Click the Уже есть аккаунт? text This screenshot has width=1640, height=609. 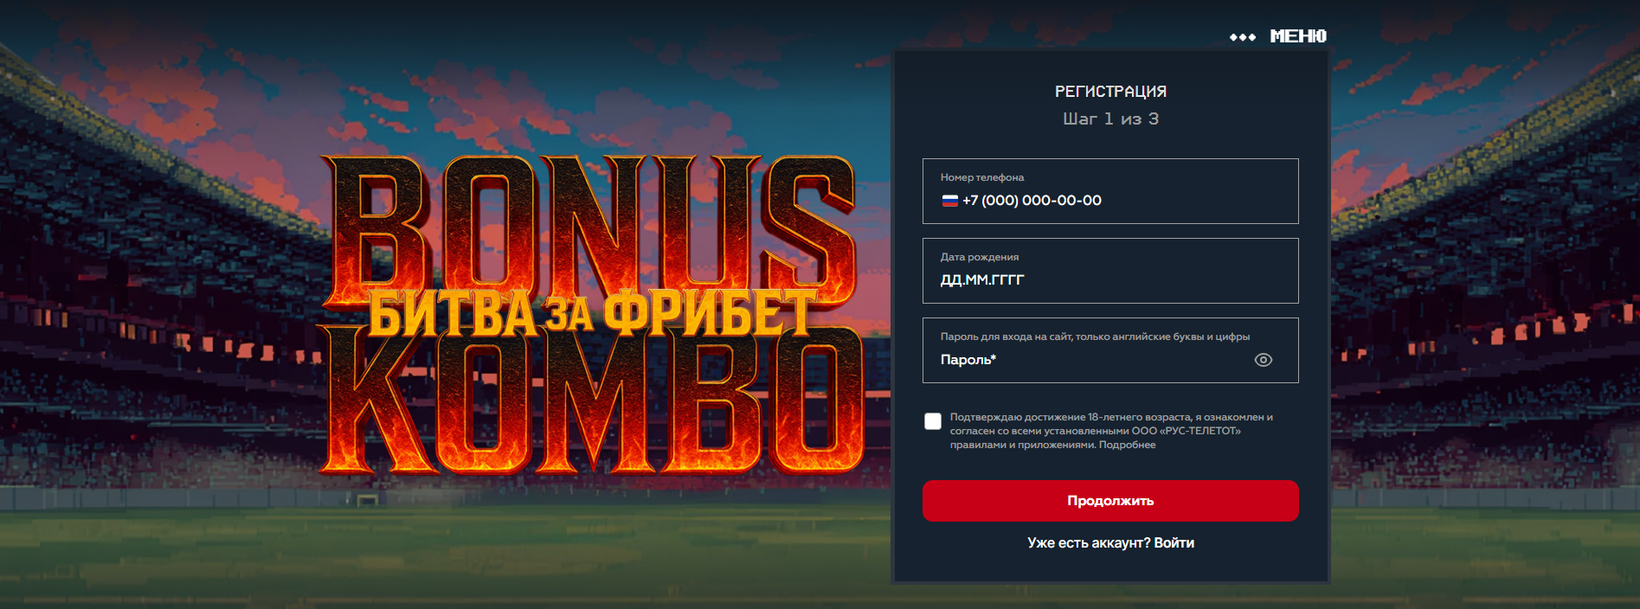1089,543
